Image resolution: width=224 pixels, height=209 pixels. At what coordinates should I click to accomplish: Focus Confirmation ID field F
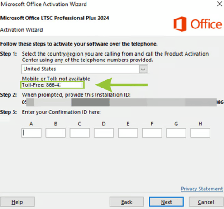pos(152,133)
